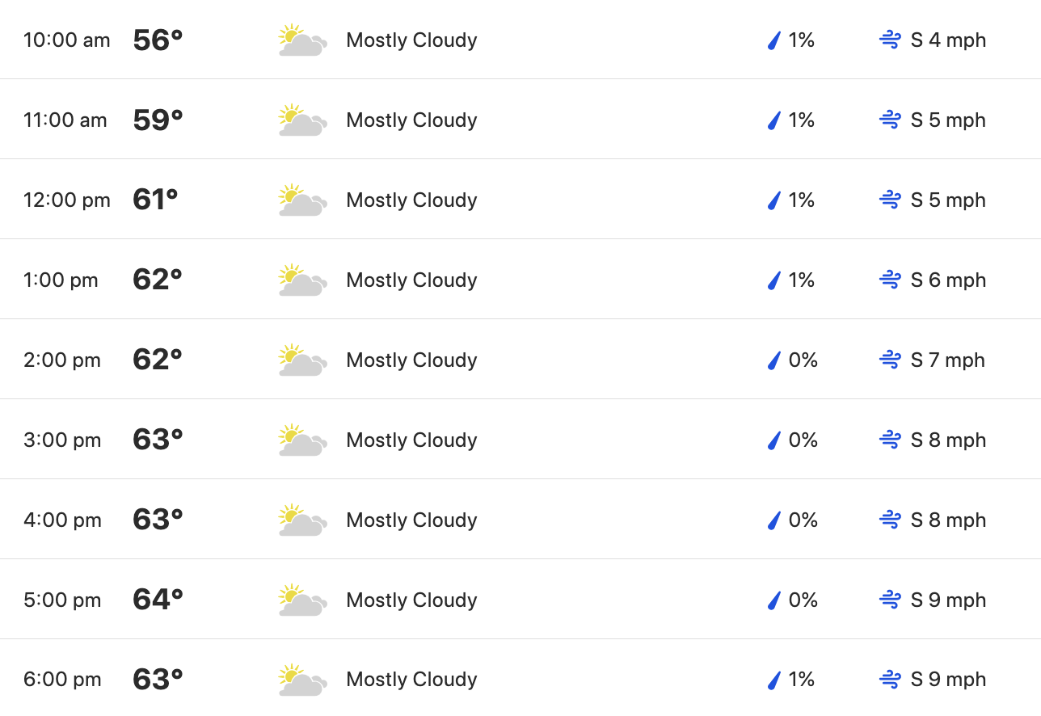This screenshot has height=716, width=1041.
Task: Click the S 7 mph wind reading
Action: (948, 360)
